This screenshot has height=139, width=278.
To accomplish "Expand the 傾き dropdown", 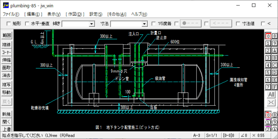I will pos(92,24).
